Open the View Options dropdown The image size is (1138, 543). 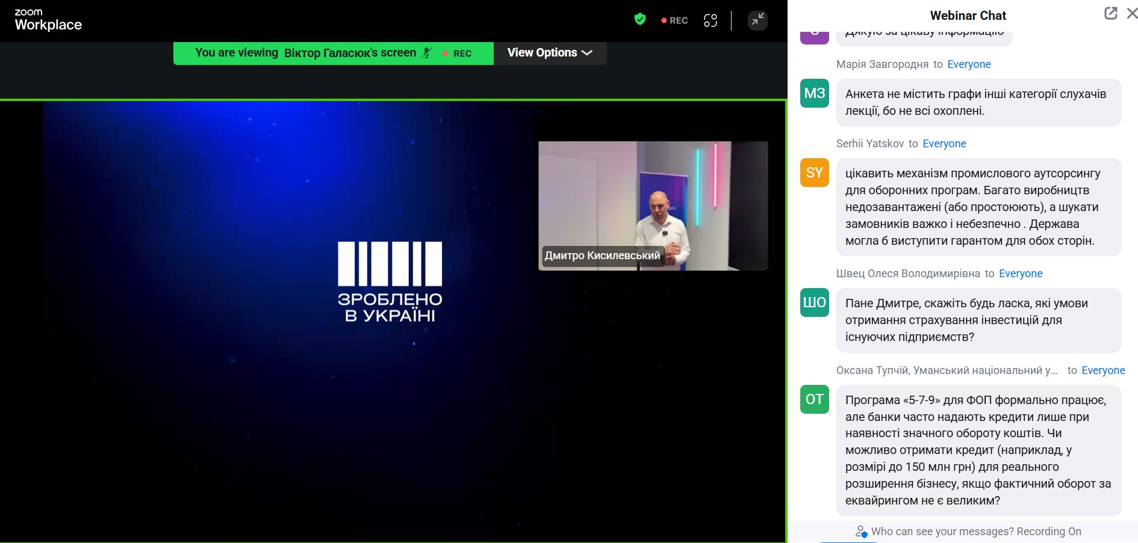coord(550,53)
